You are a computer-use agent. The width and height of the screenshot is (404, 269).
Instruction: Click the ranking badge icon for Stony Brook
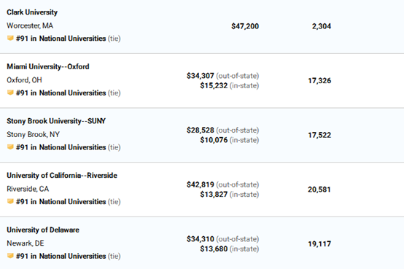(x=10, y=147)
